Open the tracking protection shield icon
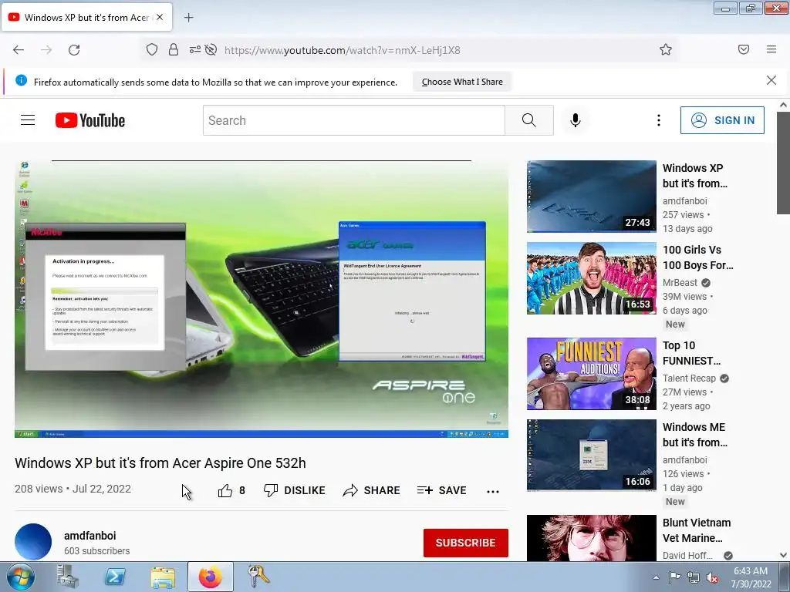The image size is (790, 592). click(152, 49)
